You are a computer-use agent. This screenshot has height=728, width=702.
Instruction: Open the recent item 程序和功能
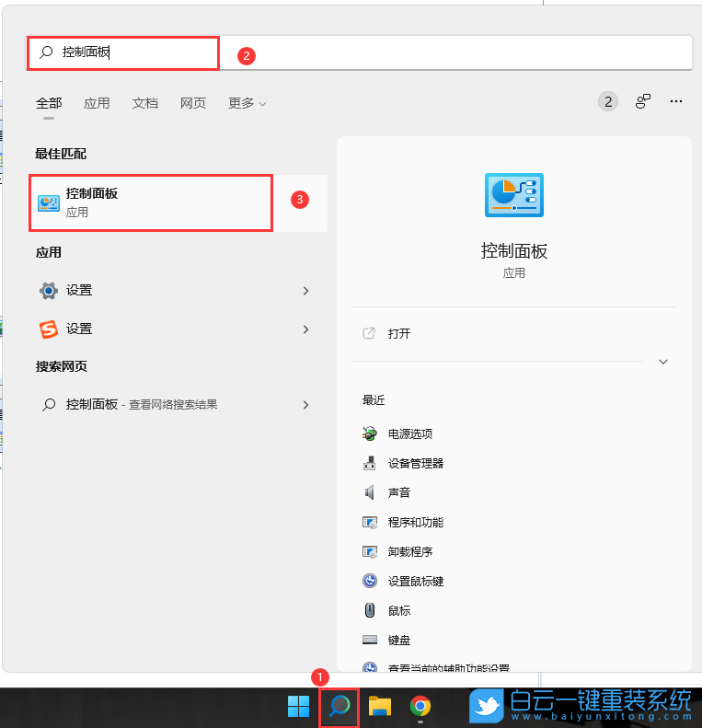click(416, 523)
